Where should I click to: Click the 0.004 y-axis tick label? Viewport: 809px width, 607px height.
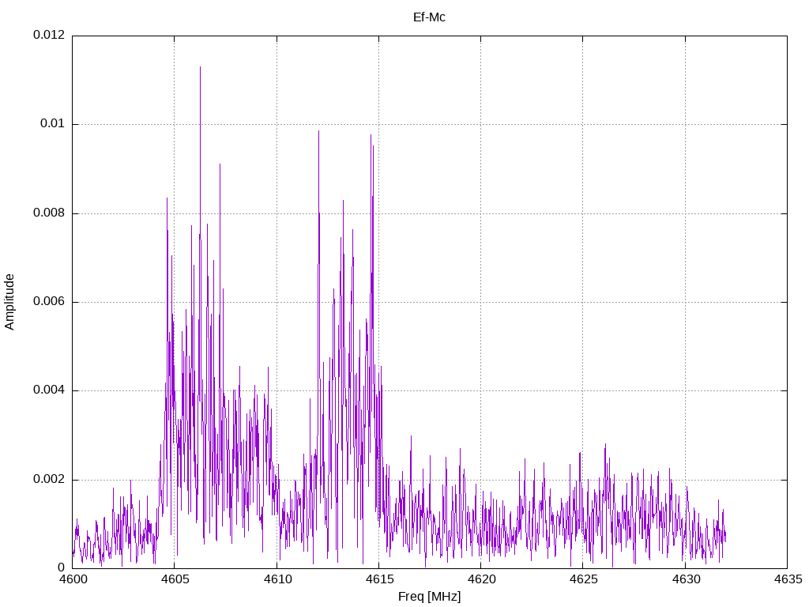(49, 390)
